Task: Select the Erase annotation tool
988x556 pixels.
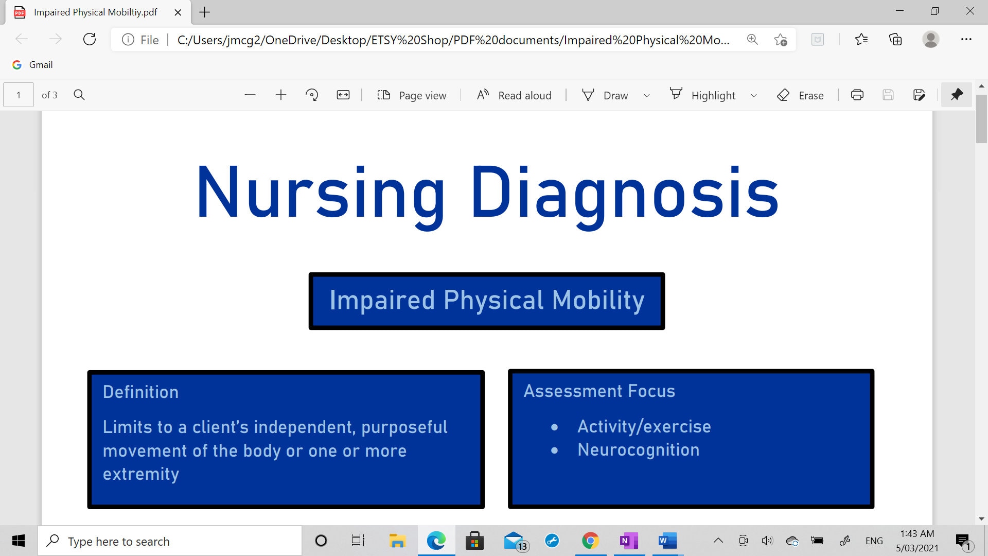Action: point(801,95)
